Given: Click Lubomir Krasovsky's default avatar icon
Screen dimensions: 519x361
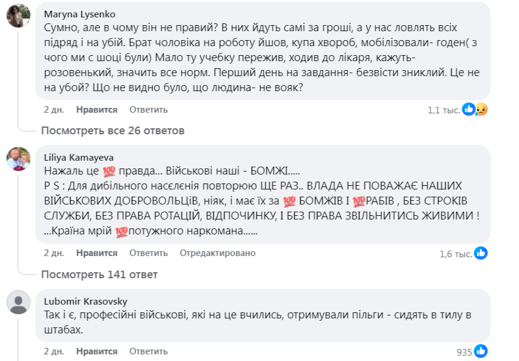Looking at the screenshot, I should (x=19, y=302).
